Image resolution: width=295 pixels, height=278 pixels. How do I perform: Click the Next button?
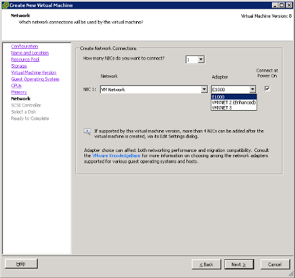pyautogui.click(x=239, y=264)
